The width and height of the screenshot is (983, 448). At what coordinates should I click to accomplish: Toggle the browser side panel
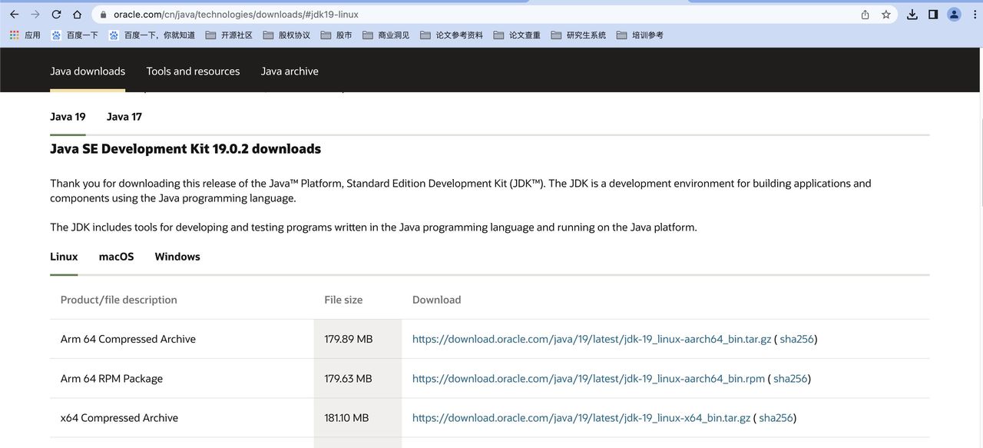coord(933,15)
